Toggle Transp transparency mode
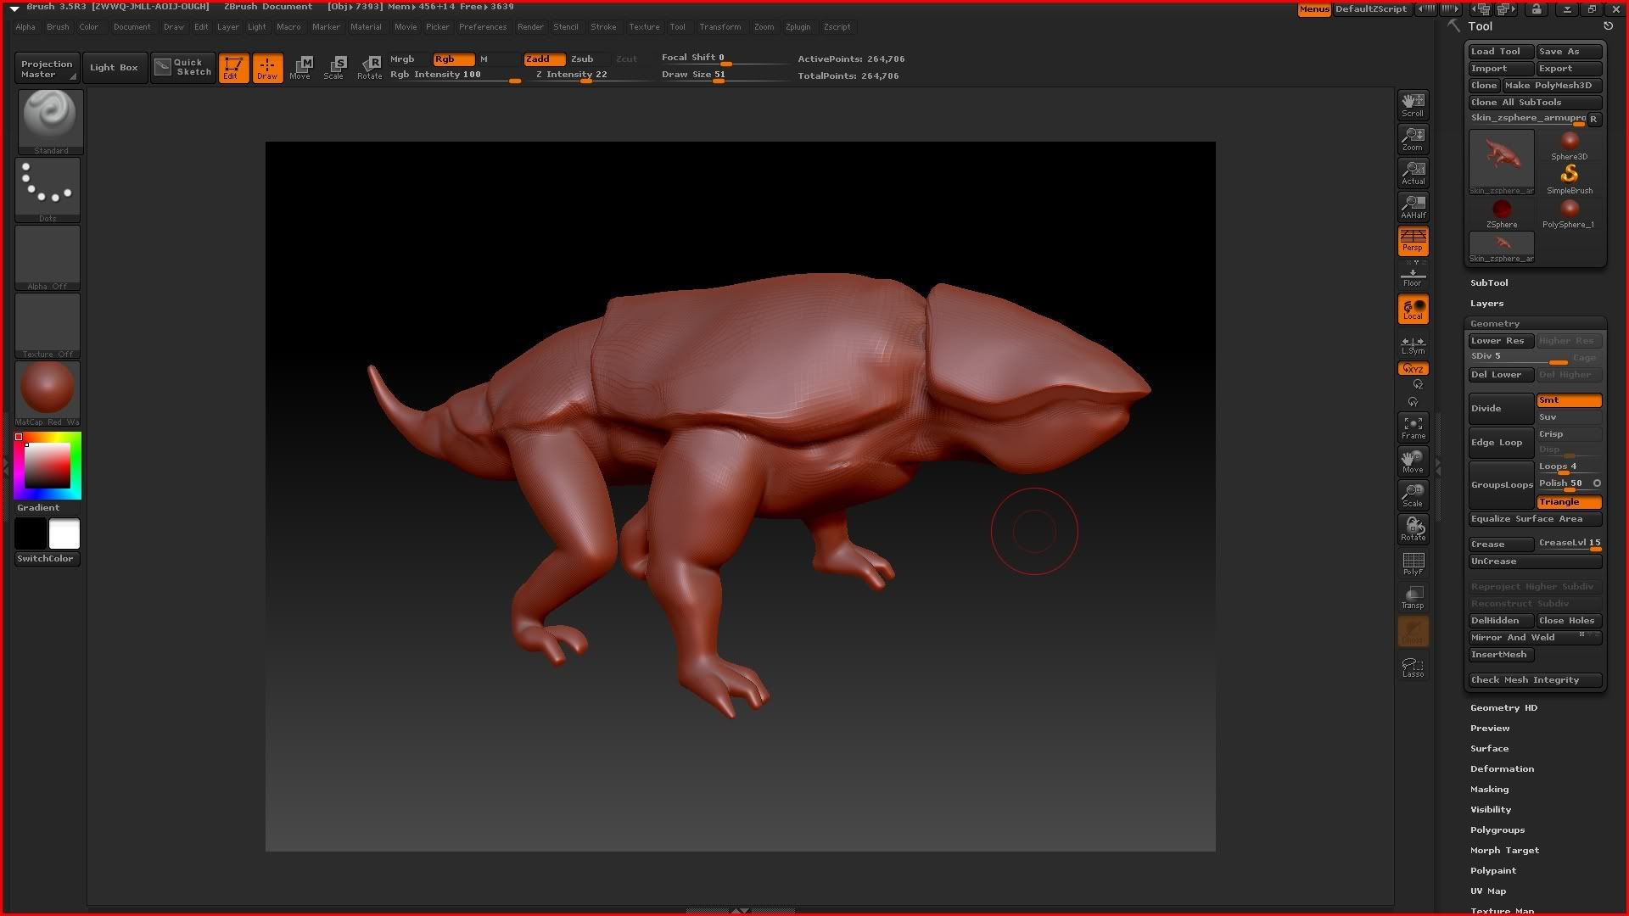 1413,597
